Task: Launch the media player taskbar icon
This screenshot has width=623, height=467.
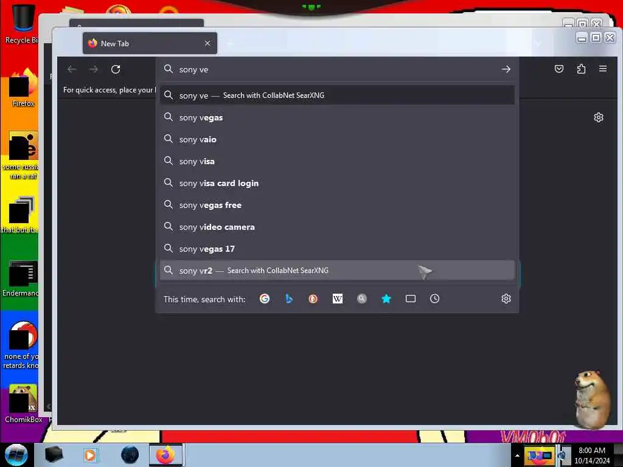Action: [x=90, y=455]
